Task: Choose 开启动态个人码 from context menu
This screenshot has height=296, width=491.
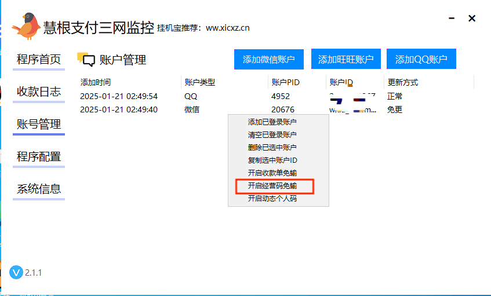Action: (x=278, y=199)
